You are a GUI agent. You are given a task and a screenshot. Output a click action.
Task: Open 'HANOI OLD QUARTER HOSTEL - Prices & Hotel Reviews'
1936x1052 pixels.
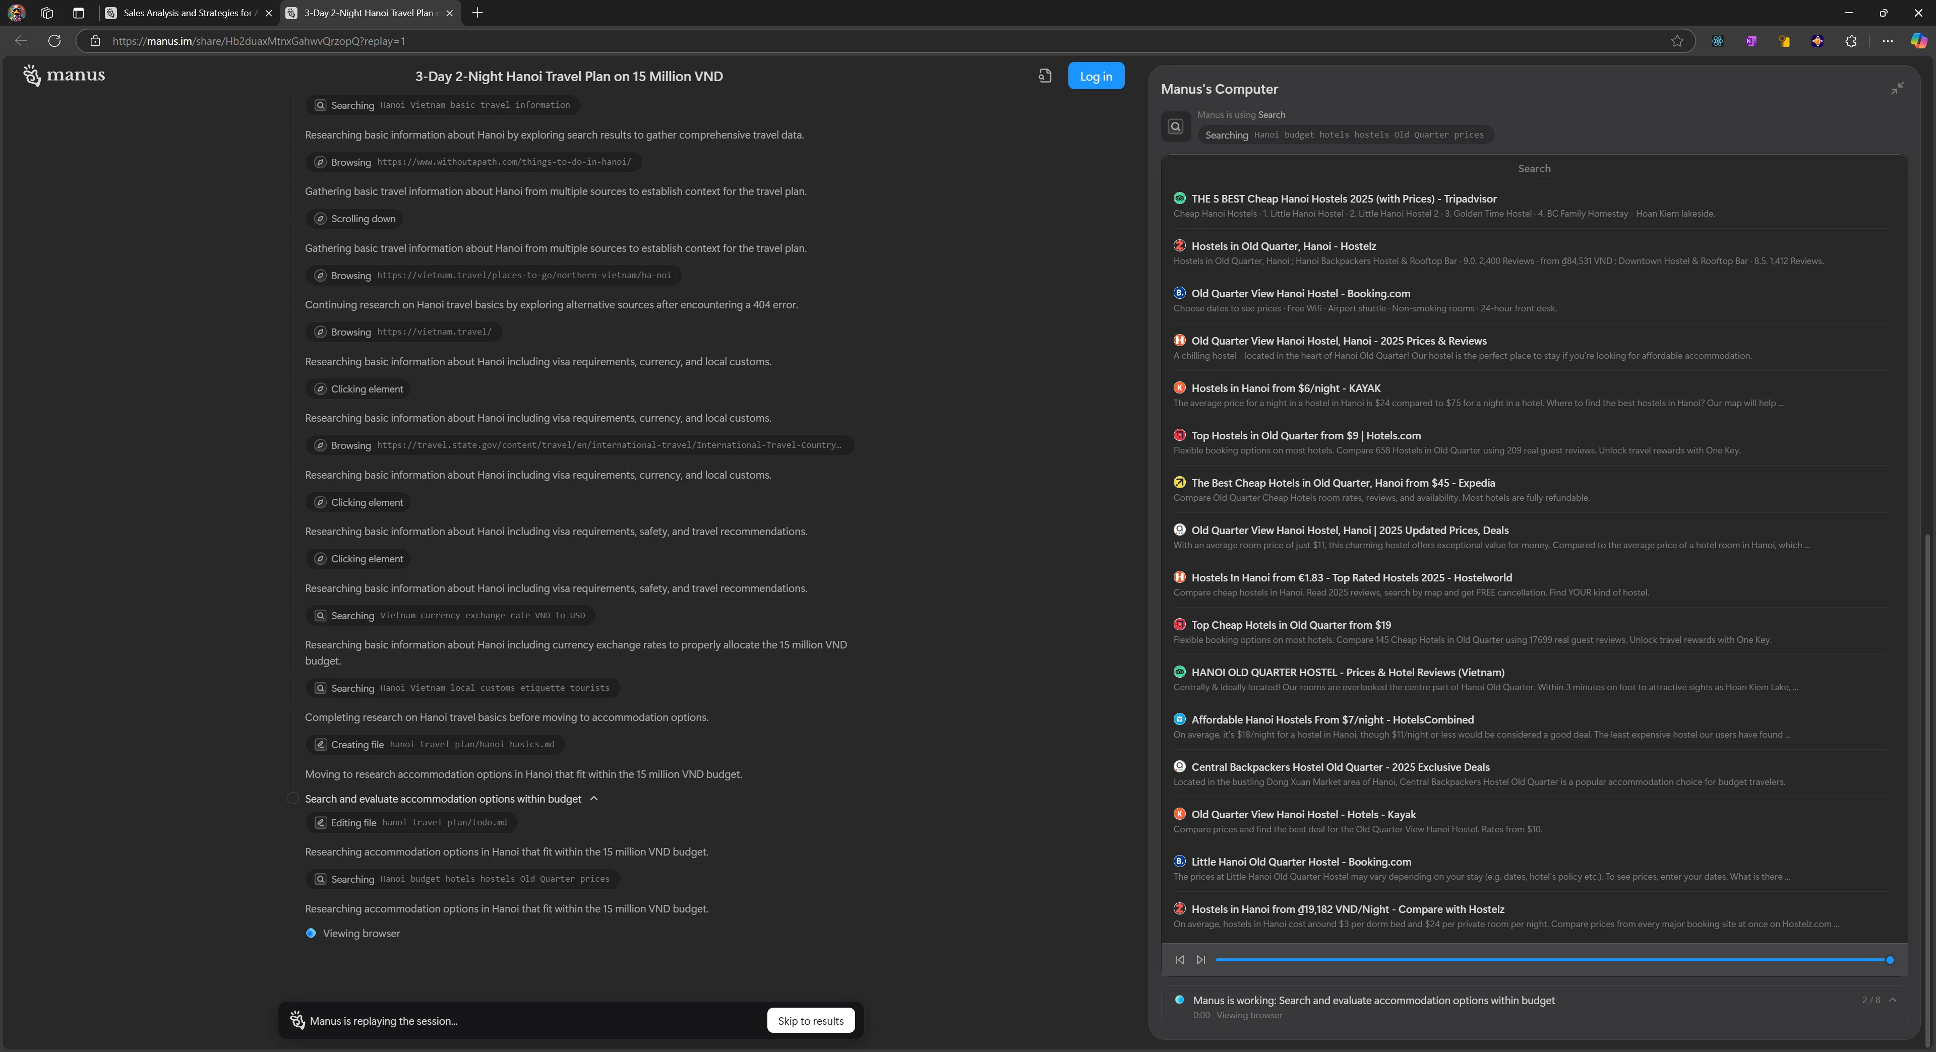click(1348, 672)
